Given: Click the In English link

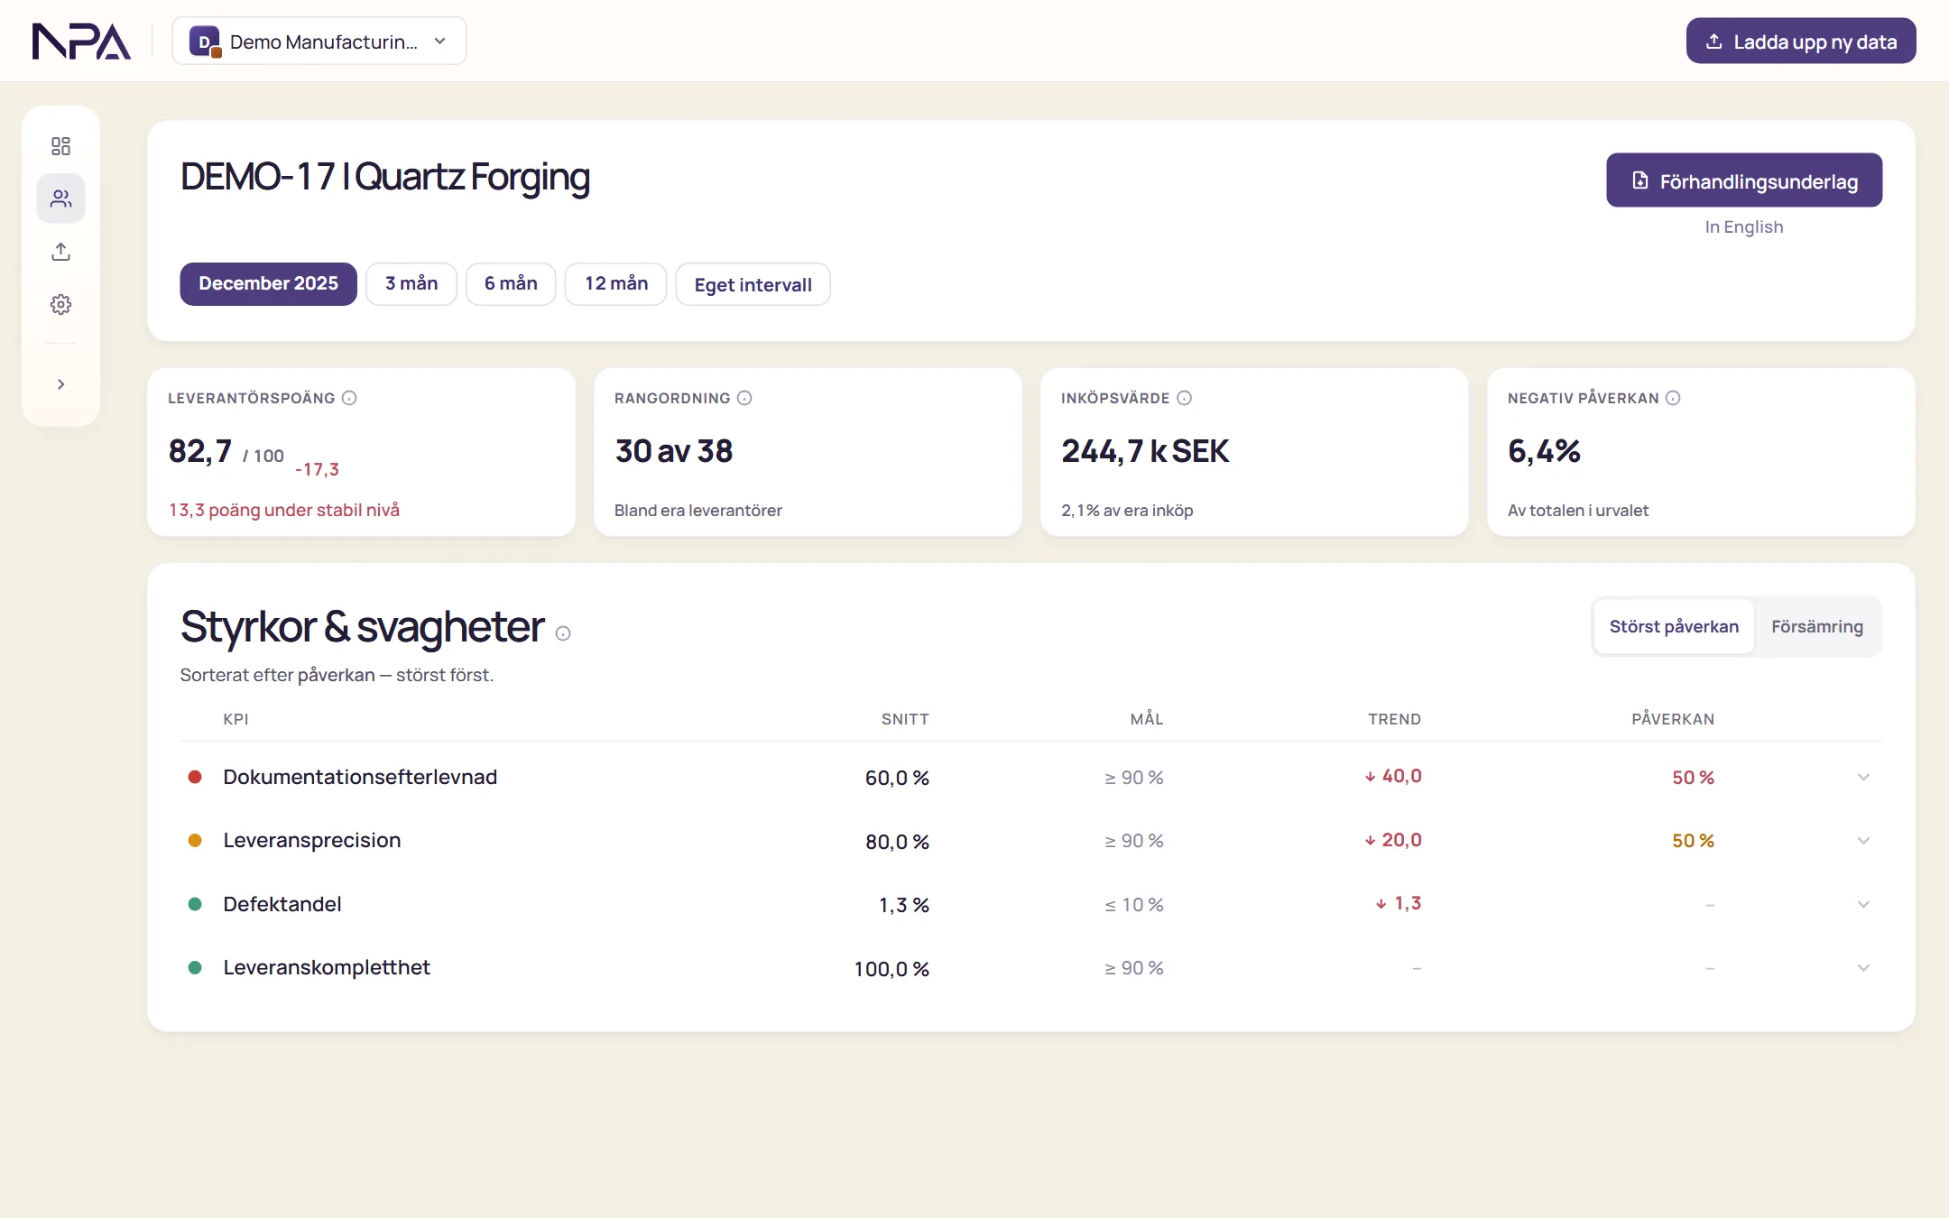Looking at the screenshot, I should (x=1744, y=227).
